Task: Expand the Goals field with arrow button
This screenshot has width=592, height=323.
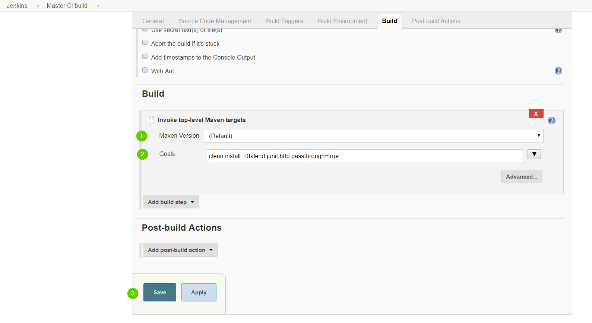Action: 534,154
